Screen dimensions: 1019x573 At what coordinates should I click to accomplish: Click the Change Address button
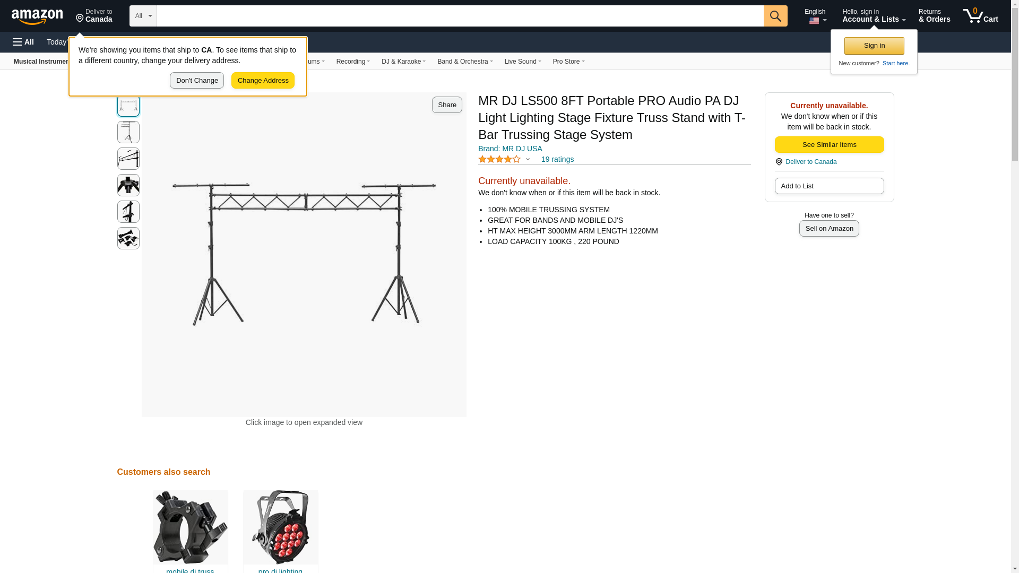(263, 81)
